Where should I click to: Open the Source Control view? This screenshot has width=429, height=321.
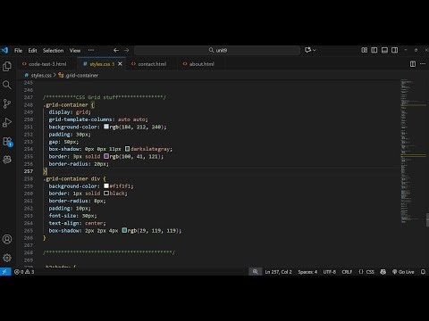coord(7,103)
